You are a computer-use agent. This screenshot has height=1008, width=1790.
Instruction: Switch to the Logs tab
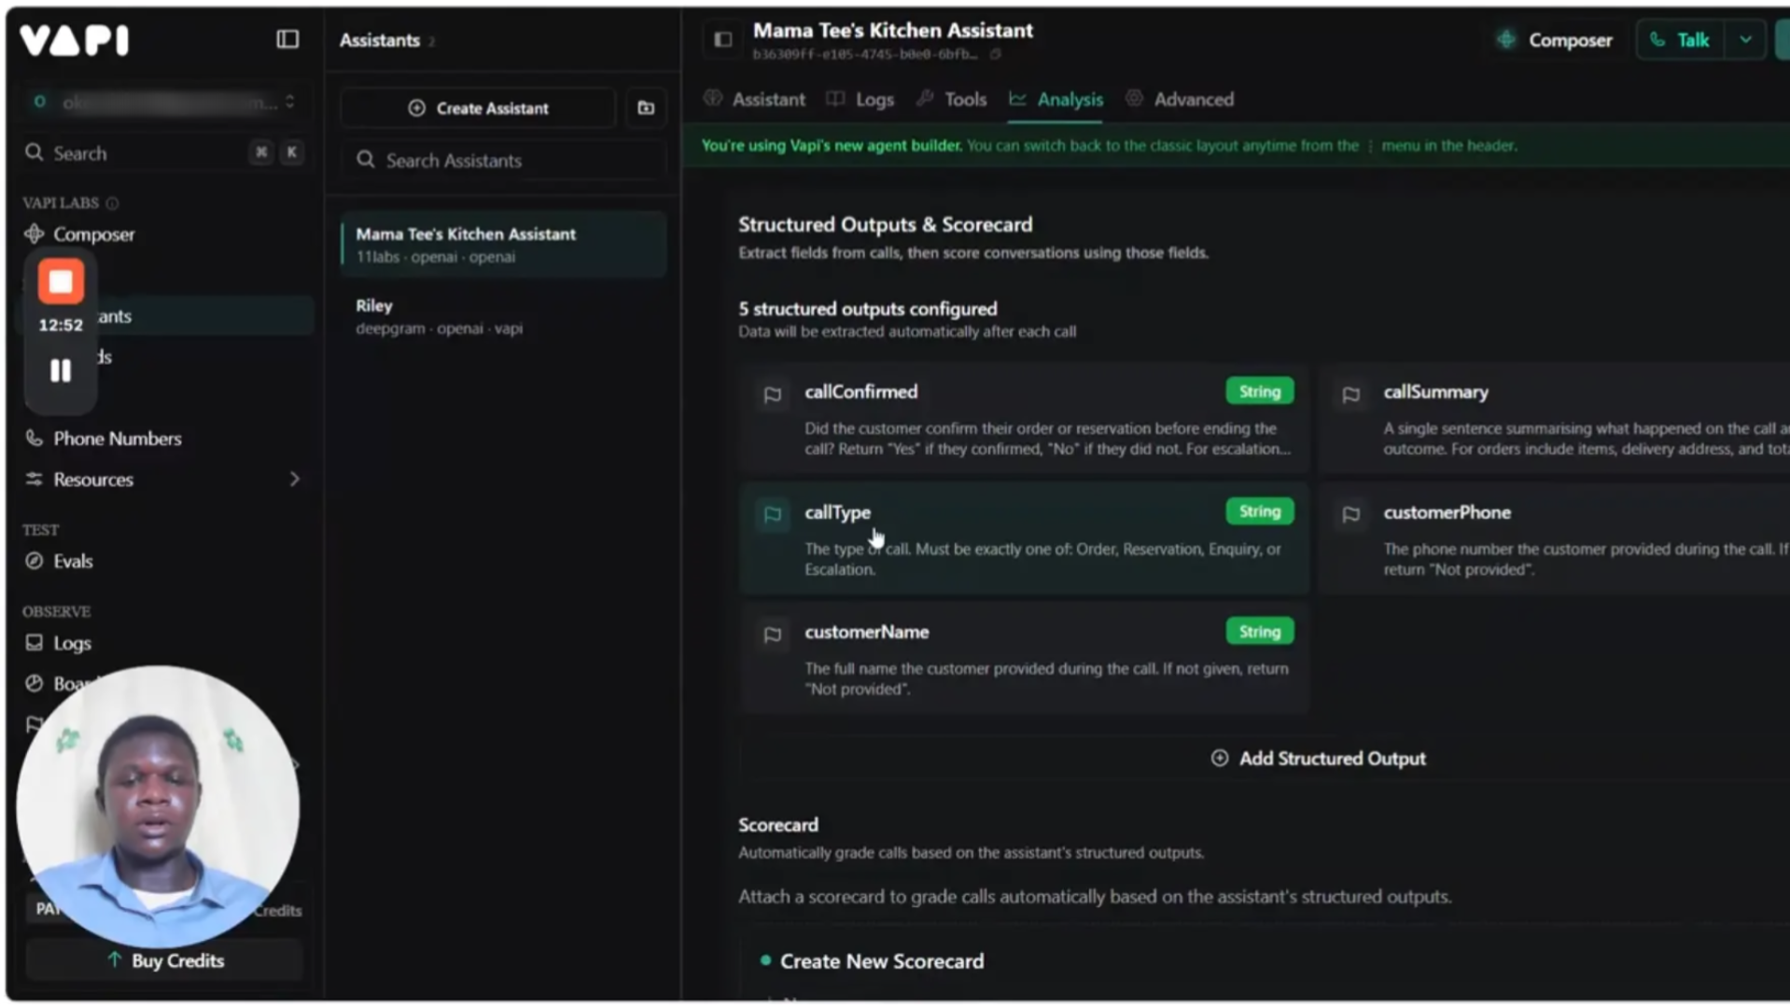pos(860,100)
